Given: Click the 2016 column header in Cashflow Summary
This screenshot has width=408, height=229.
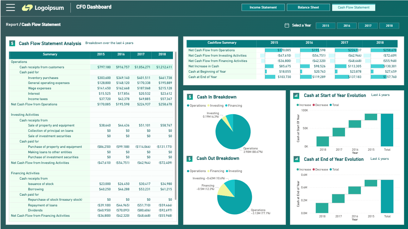Looking at the screenshot, I should (x=309, y=43).
